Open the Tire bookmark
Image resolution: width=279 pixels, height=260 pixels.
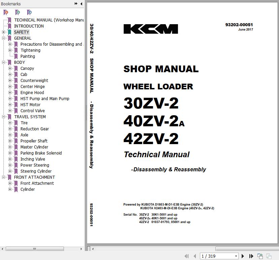click(24, 123)
